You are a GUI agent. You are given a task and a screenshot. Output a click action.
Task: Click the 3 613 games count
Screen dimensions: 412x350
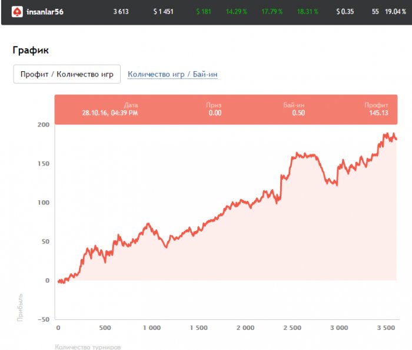pos(122,12)
